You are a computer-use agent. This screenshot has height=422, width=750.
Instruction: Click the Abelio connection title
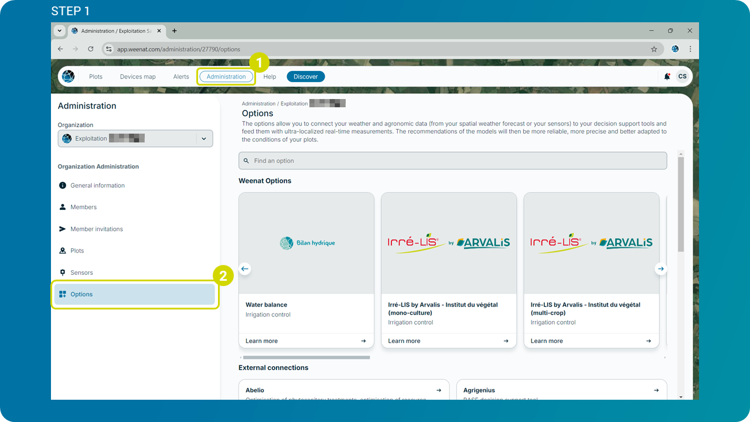tap(255, 390)
